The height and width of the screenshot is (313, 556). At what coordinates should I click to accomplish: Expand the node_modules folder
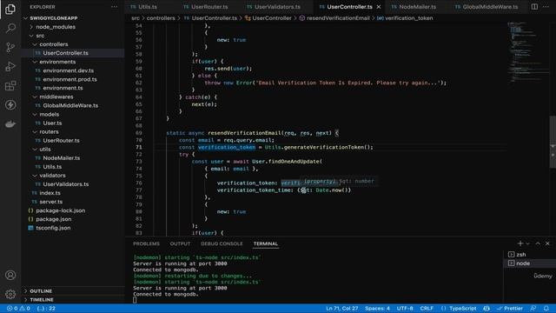pyautogui.click(x=56, y=27)
